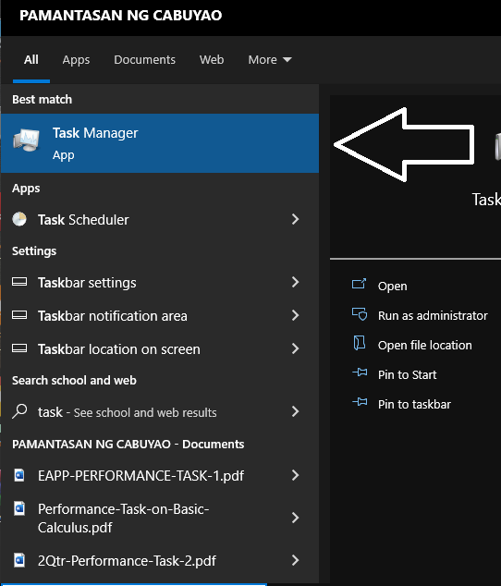
Task: Expand Task Scheduler chevron arrow
Action: (x=296, y=219)
